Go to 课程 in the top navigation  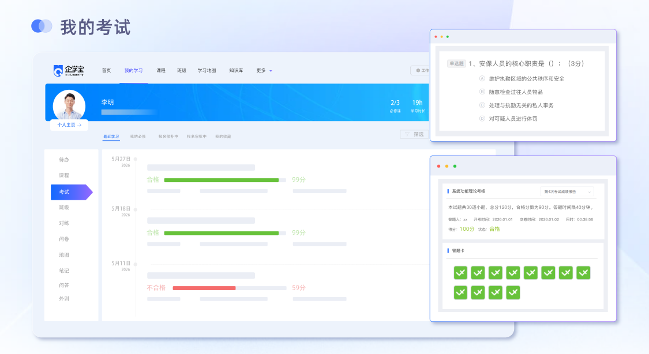[x=160, y=71]
